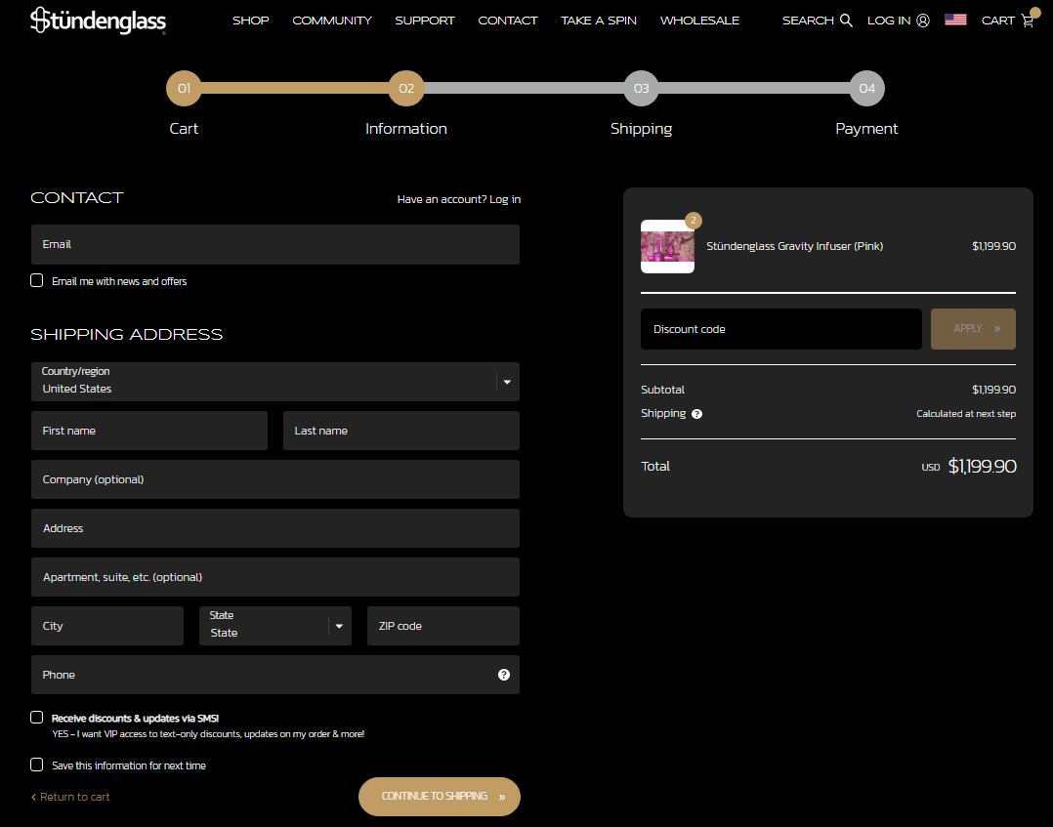
Task: Click the log in user icon
Action: tap(923, 21)
